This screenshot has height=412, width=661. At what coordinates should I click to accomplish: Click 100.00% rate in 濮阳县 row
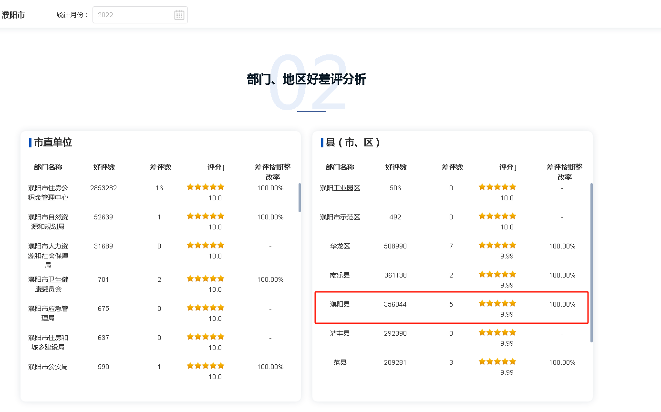click(562, 304)
